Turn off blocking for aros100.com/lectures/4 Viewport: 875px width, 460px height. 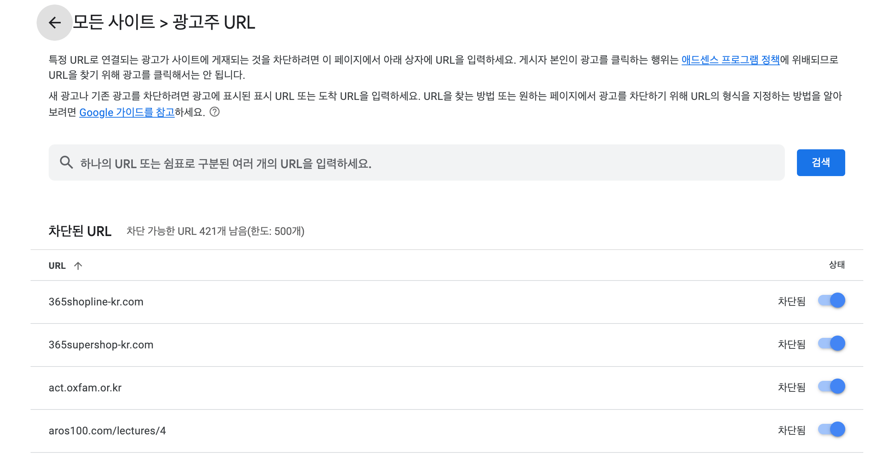pyautogui.click(x=832, y=429)
